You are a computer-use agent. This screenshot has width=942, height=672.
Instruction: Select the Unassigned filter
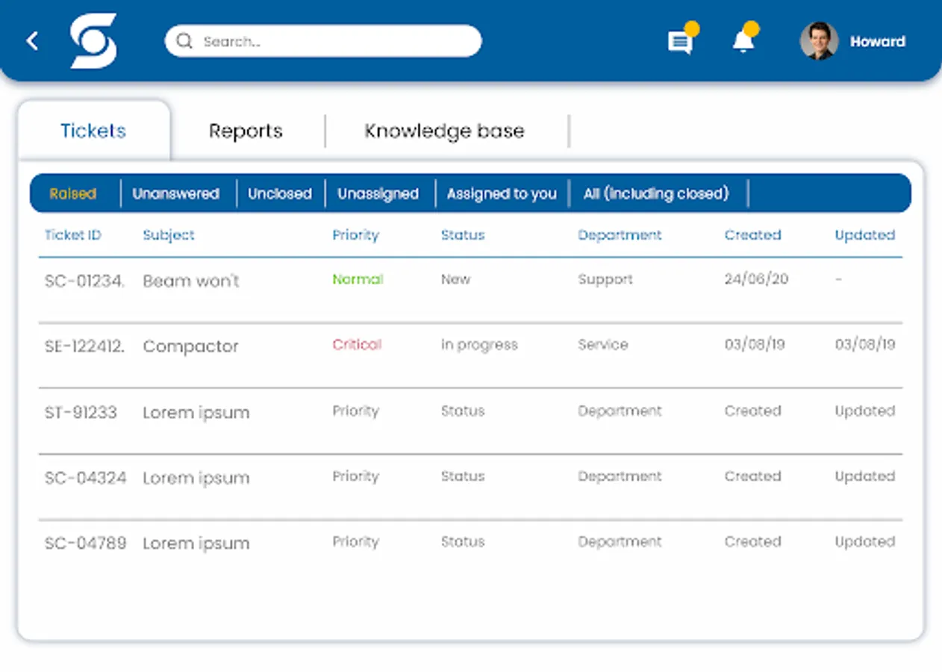click(378, 194)
